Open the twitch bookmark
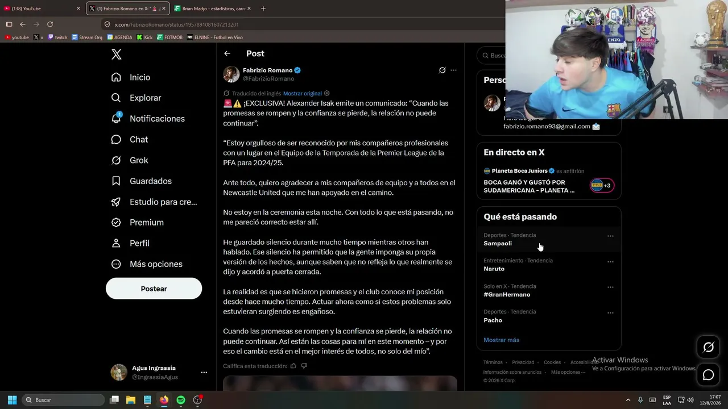The image size is (728, 409). click(x=57, y=37)
